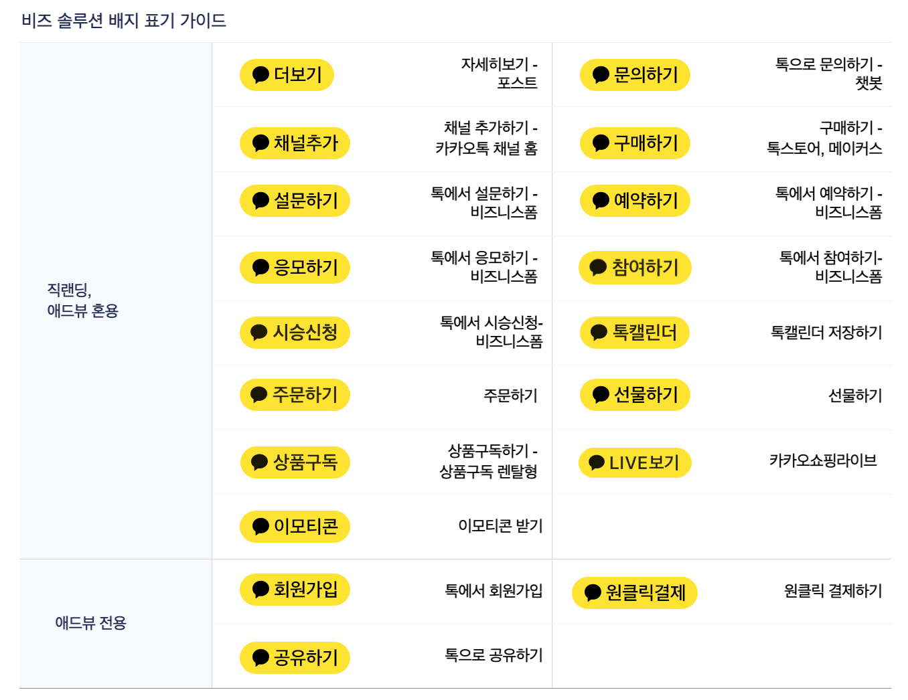Viewport: 908px width, 700px height.
Task: Click the 톡캘린더 badge
Action: pyautogui.click(x=635, y=333)
